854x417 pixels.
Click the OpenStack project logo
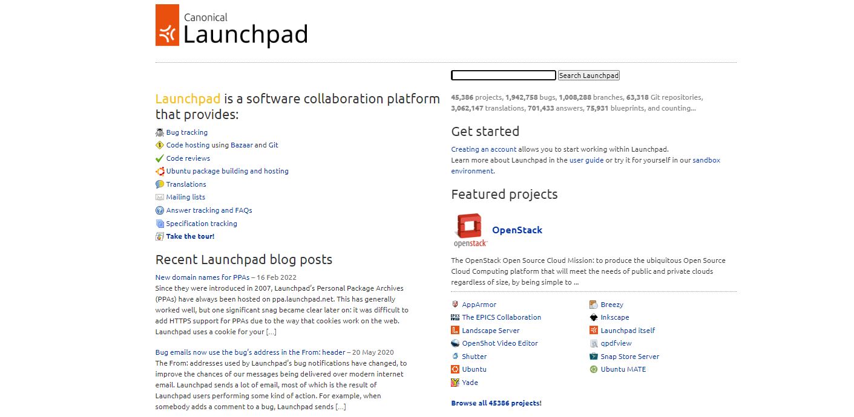[x=470, y=230]
